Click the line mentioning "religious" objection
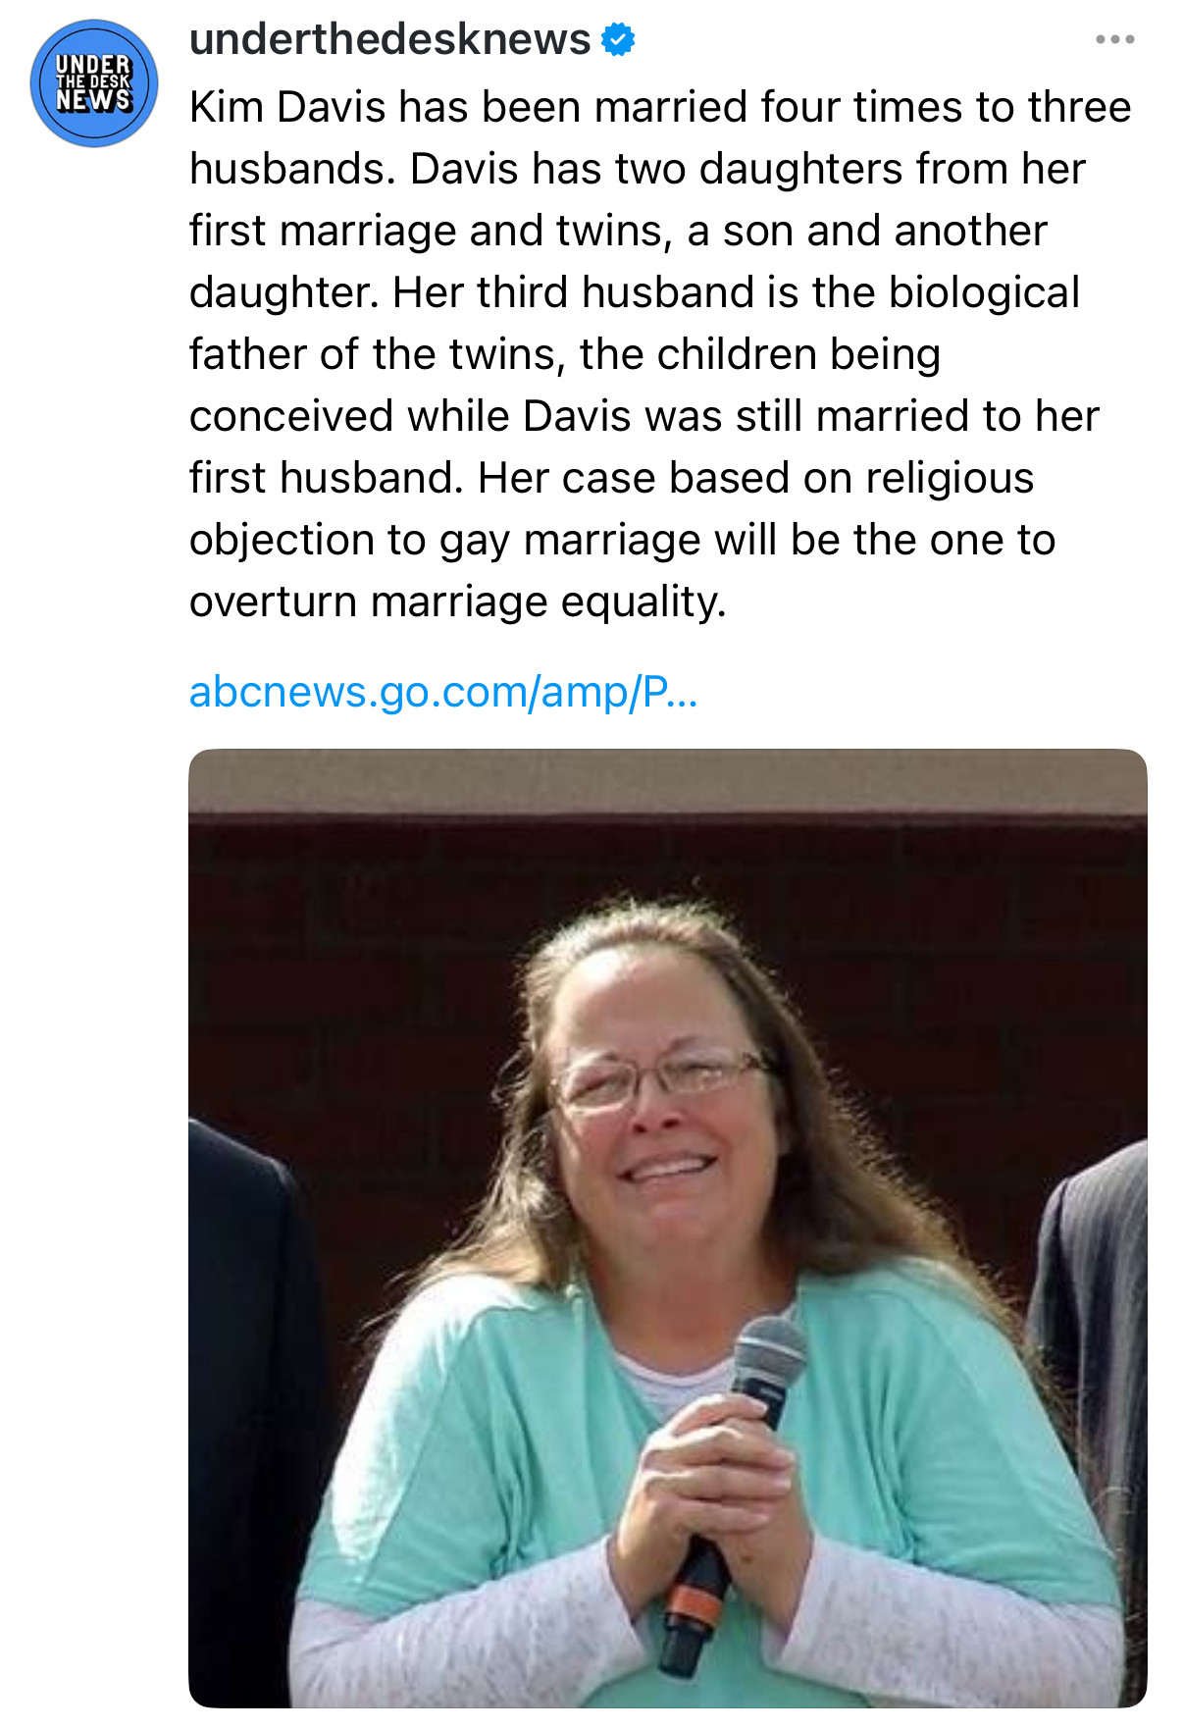 (611, 478)
